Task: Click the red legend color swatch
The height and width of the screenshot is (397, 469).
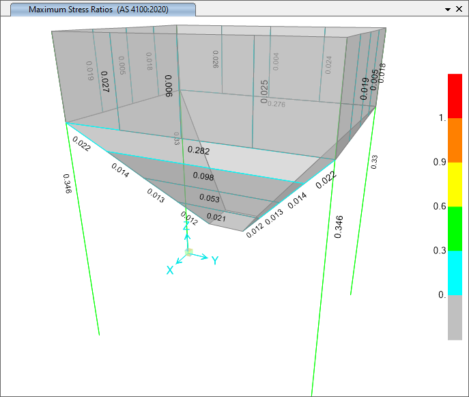Action: coord(455,95)
